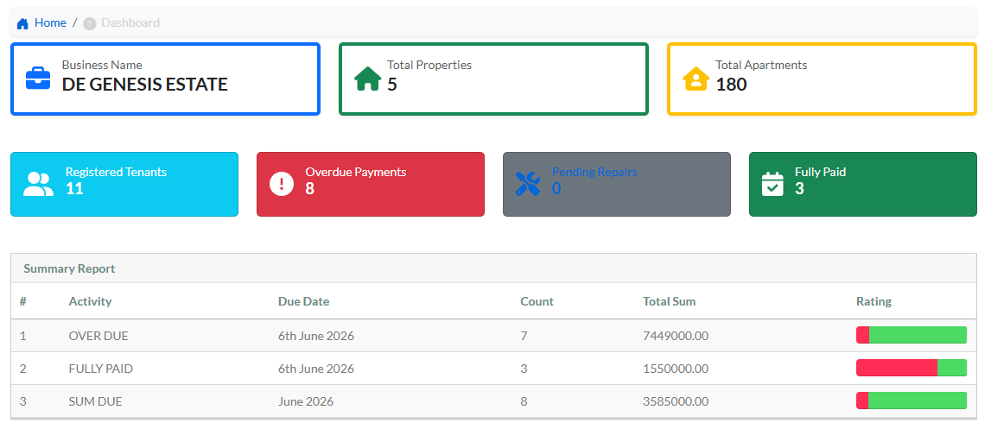991x429 pixels.
Task: Click the SUM DUE rating progress bar
Action: pos(912,401)
